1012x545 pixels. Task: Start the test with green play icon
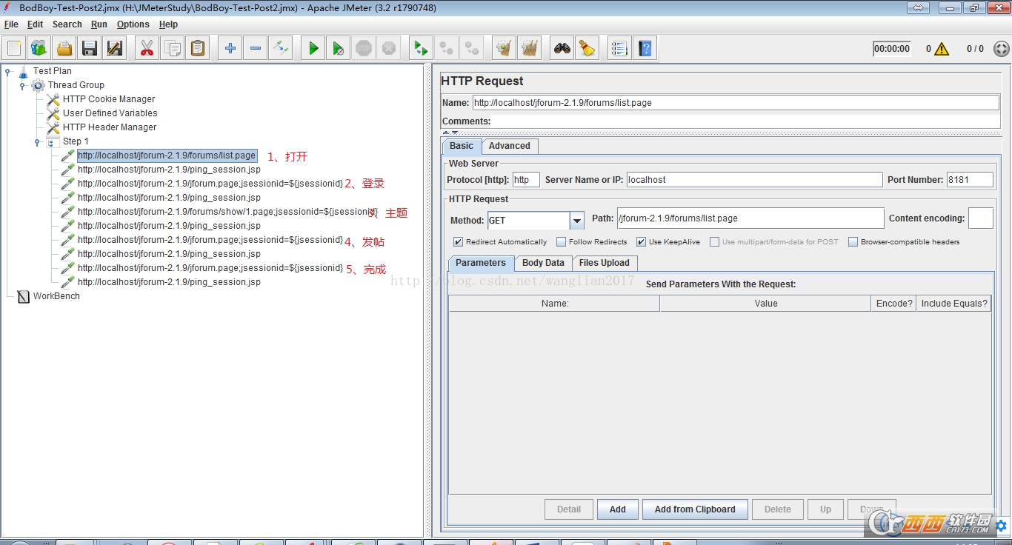pos(313,49)
